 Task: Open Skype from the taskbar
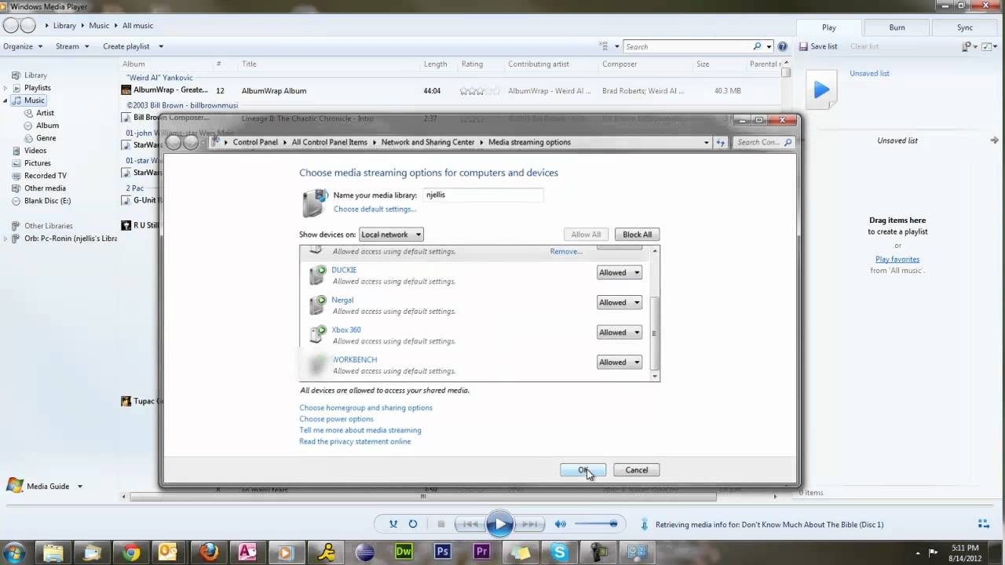[559, 552]
